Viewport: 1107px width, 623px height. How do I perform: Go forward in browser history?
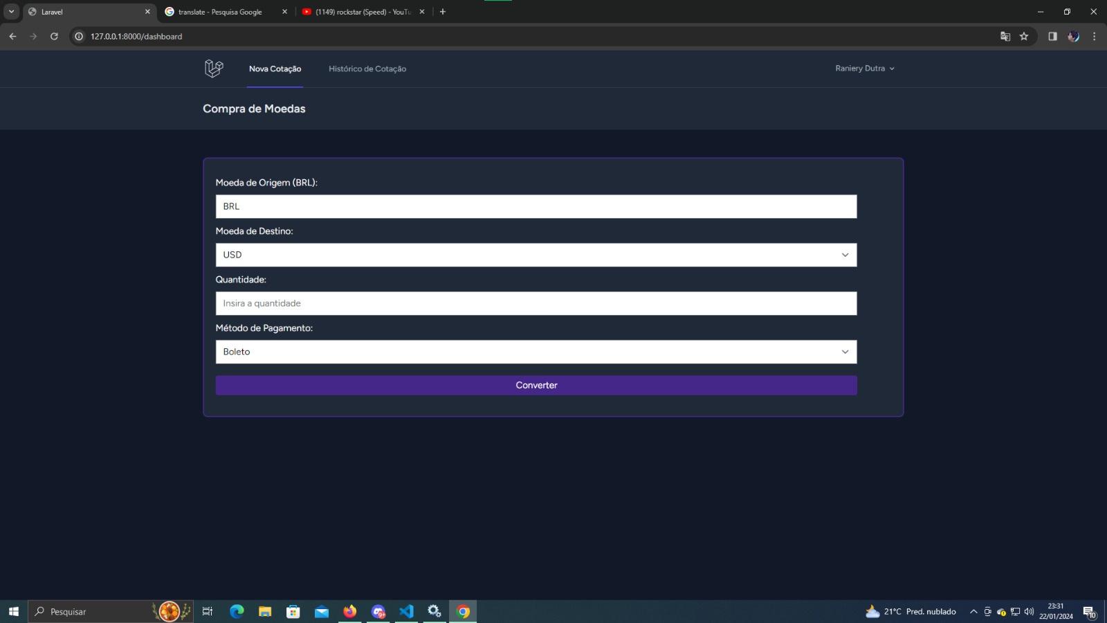[x=33, y=36]
